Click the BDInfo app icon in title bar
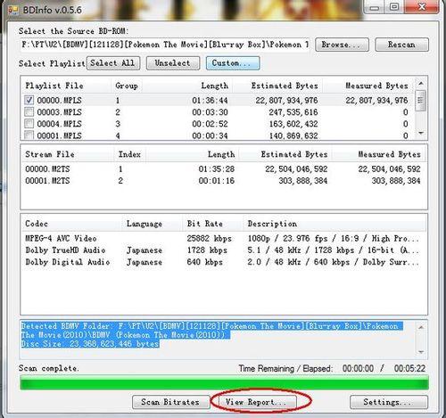The width and height of the screenshot is (446, 418). click(13, 10)
